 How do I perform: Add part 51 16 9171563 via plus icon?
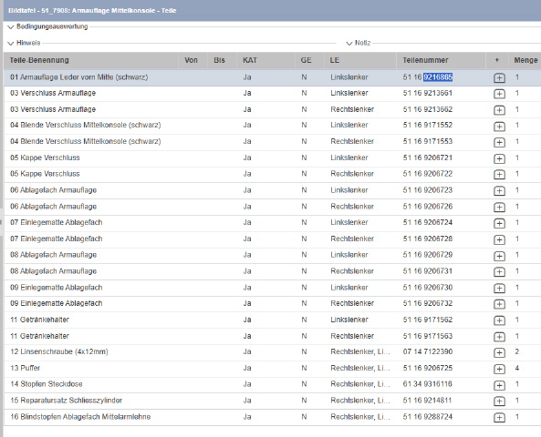coord(499,337)
